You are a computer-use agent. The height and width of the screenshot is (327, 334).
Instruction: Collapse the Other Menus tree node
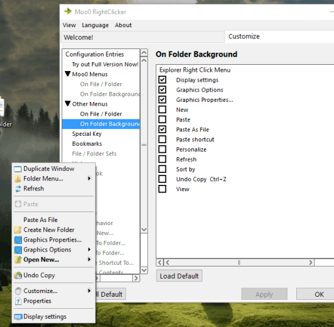tap(68, 104)
